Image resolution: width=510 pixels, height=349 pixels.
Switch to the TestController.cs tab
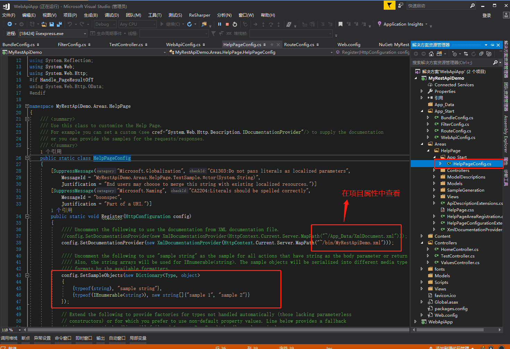click(x=126, y=45)
